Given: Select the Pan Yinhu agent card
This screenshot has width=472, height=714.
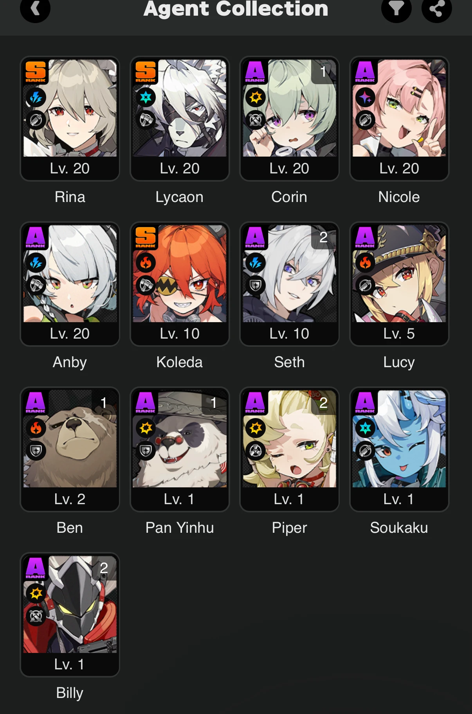Looking at the screenshot, I should pos(180,449).
